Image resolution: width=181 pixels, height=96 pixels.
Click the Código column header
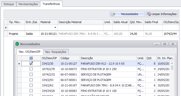[70, 58]
